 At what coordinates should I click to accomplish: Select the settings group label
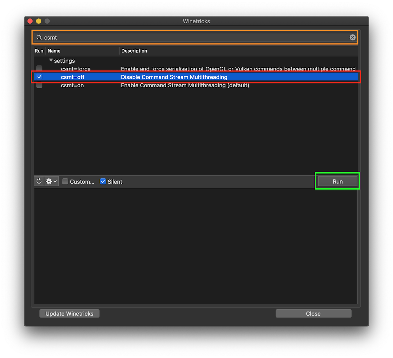[64, 61]
